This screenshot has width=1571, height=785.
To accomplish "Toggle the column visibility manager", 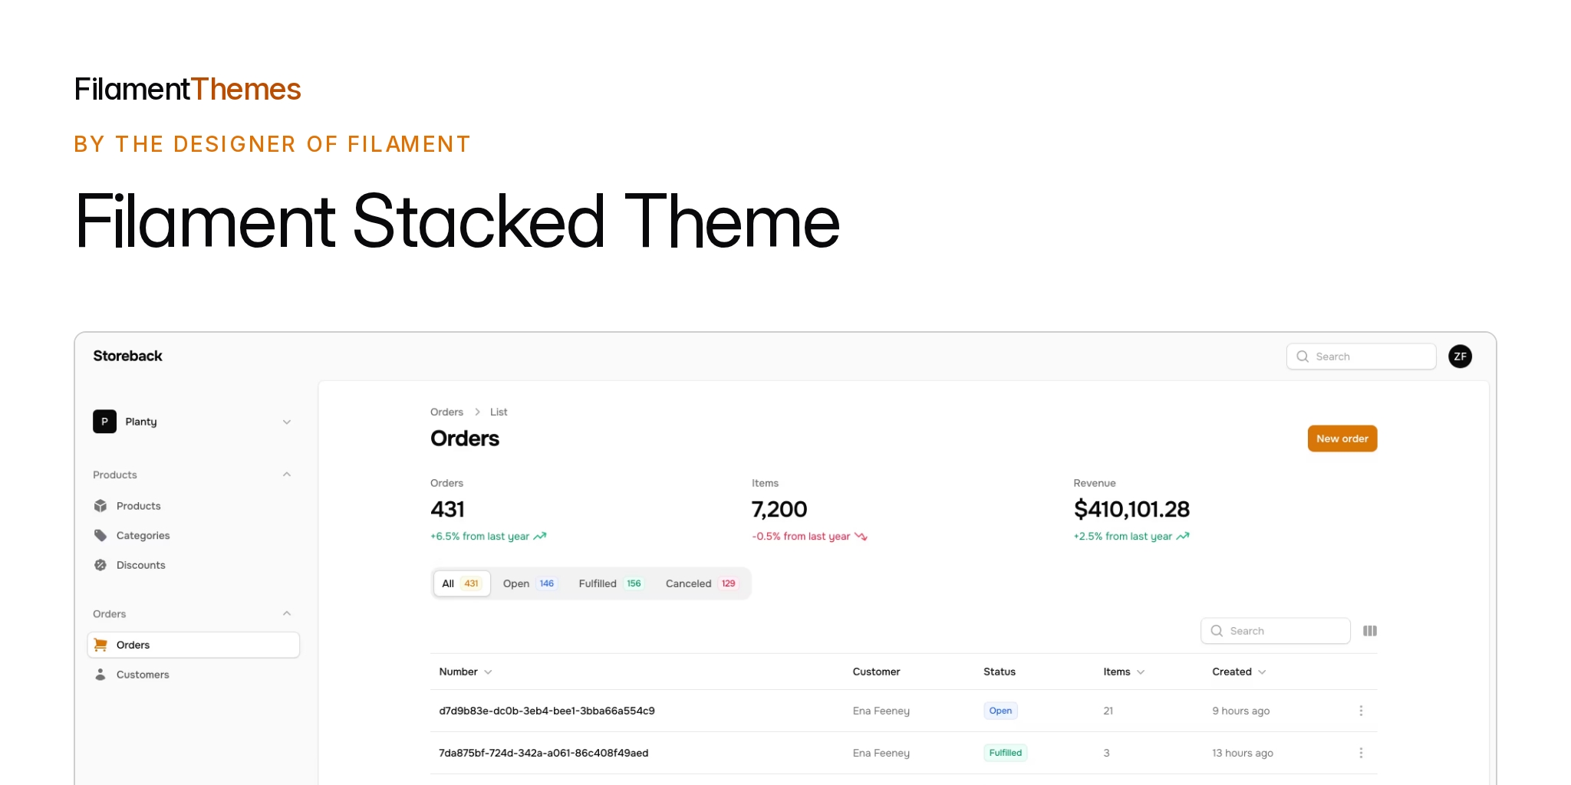I will [1370, 630].
